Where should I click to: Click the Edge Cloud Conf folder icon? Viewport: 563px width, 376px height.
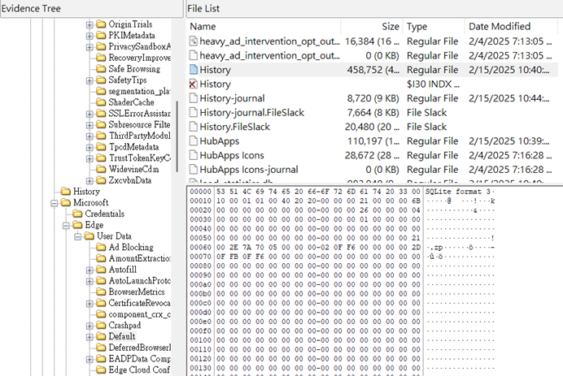click(x=101, y=370)
